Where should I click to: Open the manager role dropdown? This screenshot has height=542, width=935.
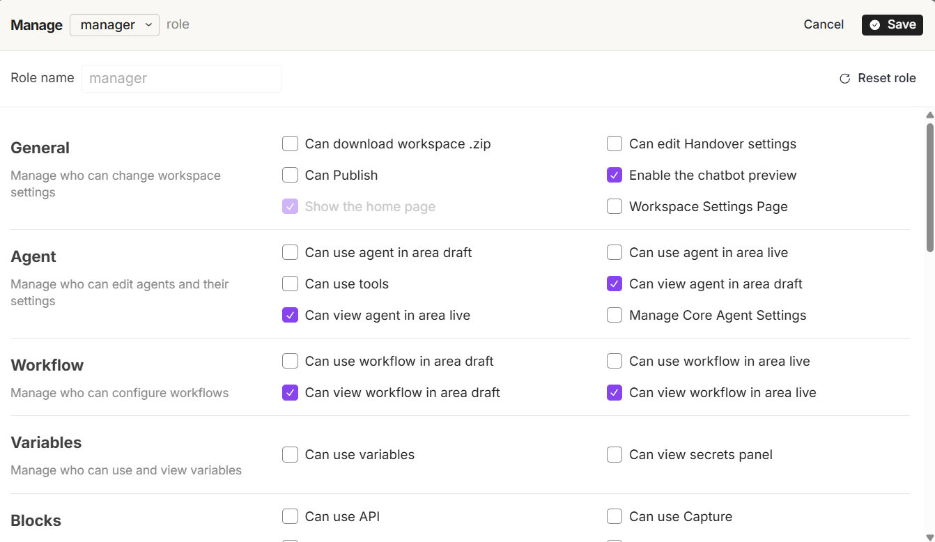tap(114, 25)
